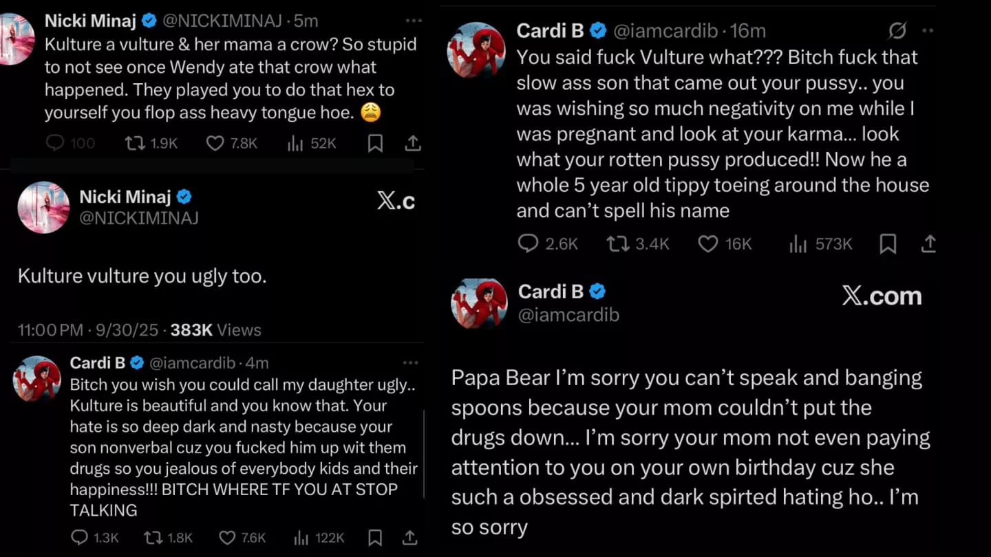This screenshot has height=557, width=991.
Task: Open the @iamcardib handle above the Papa Bear tweet
Action: tap(568, 315)
